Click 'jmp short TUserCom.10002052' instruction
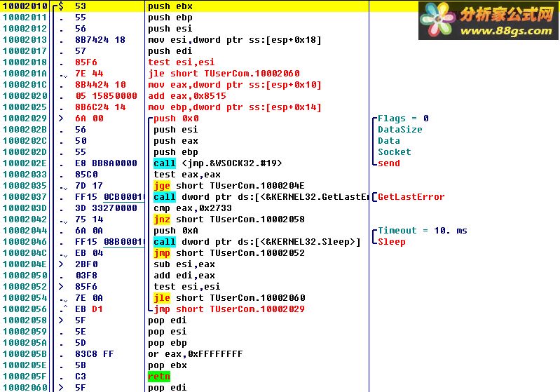This screenshot has height=392, width=560. [229, 253]
